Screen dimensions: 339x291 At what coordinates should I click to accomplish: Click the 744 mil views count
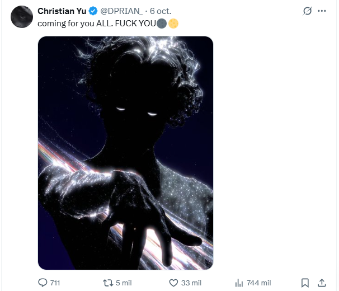click(258, 283)
